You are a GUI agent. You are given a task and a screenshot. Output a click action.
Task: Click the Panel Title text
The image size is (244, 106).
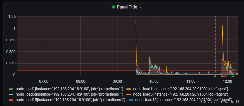(x=127, y=7)
